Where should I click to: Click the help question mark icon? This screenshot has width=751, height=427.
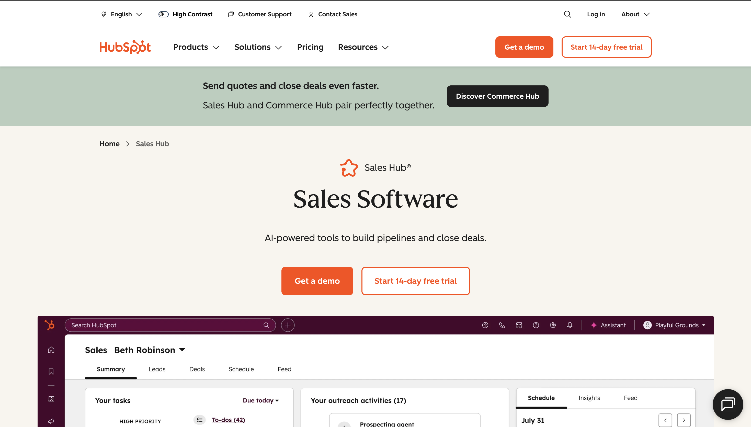tap(536, 325)
